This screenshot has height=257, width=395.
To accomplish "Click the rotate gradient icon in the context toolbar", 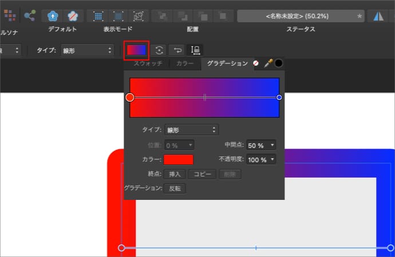I will point(160,50).
